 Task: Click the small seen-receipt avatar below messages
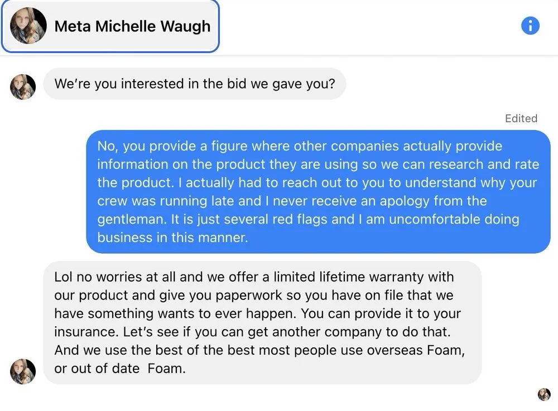point(543,395)
